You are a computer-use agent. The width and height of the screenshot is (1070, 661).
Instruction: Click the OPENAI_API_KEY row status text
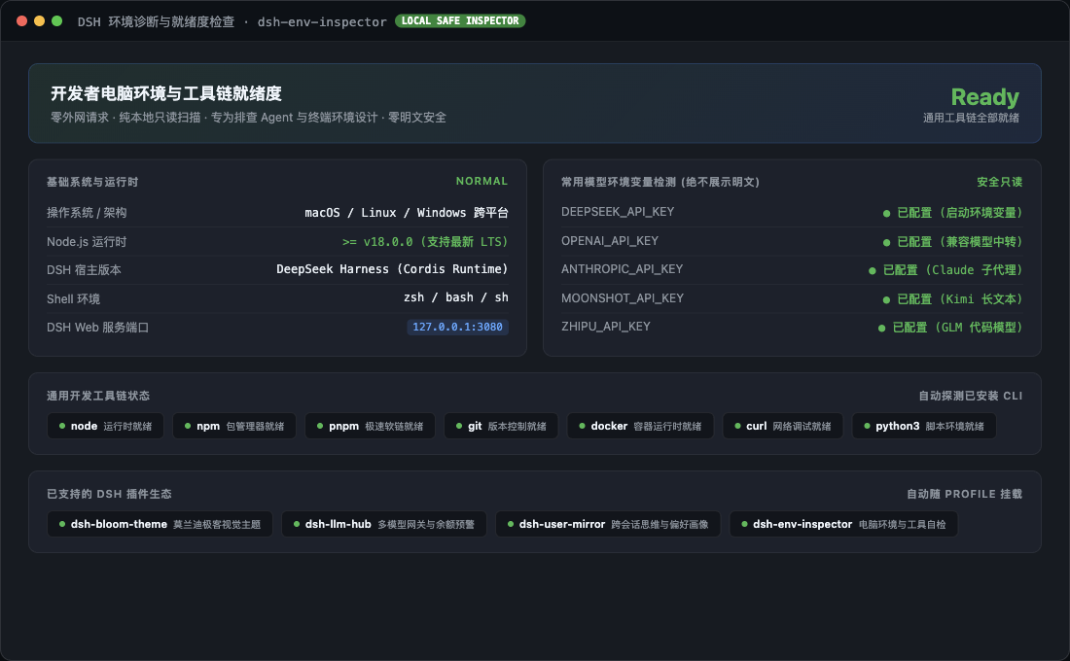click(959, 241)
